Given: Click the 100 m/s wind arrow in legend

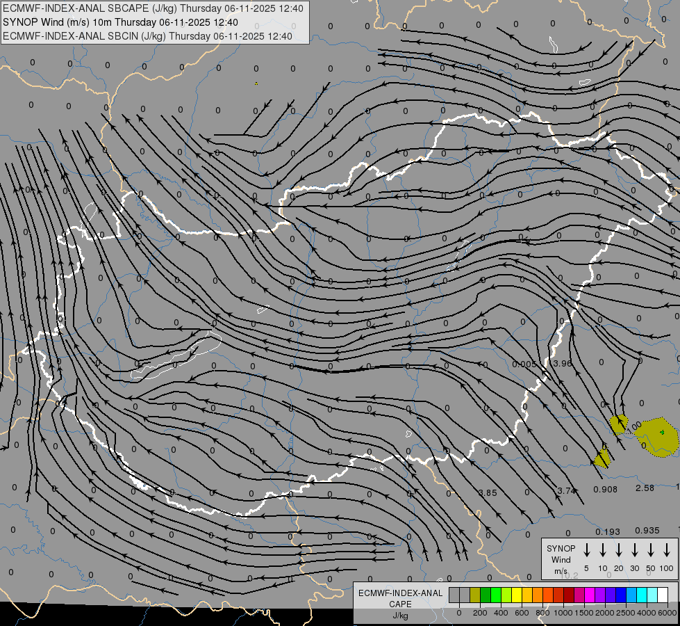Looking at the screenshot, I should (x=667, y=549).
